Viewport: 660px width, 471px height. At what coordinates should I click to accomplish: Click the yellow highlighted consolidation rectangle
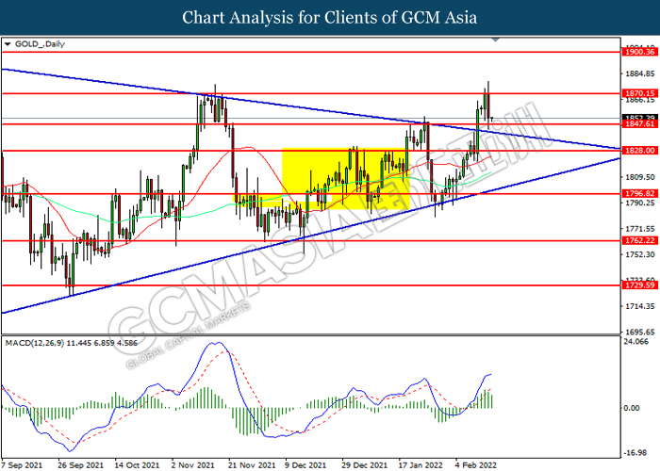[x=345, y=178]
